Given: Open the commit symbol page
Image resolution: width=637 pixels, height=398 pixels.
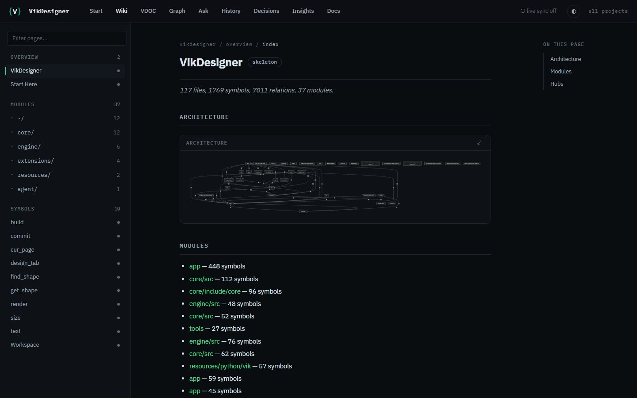Looking at the screenshot, I should click(65, 236).
